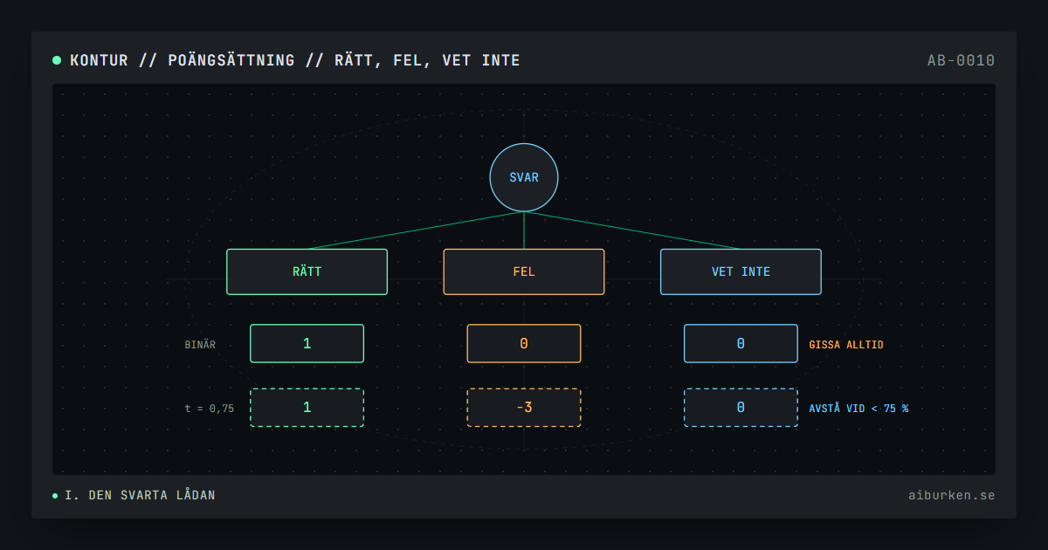Viewport: 1048px width, 550px height.
Task: Click the GISSA ALLTID annotation
Action: [x=846, y=345]
